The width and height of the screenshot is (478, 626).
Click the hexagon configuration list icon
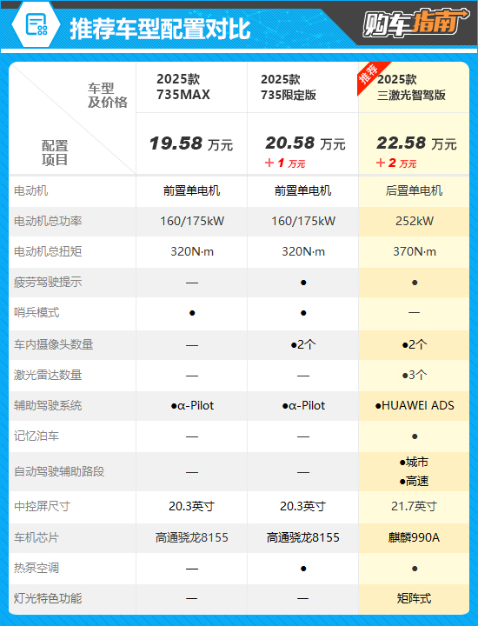36,24
